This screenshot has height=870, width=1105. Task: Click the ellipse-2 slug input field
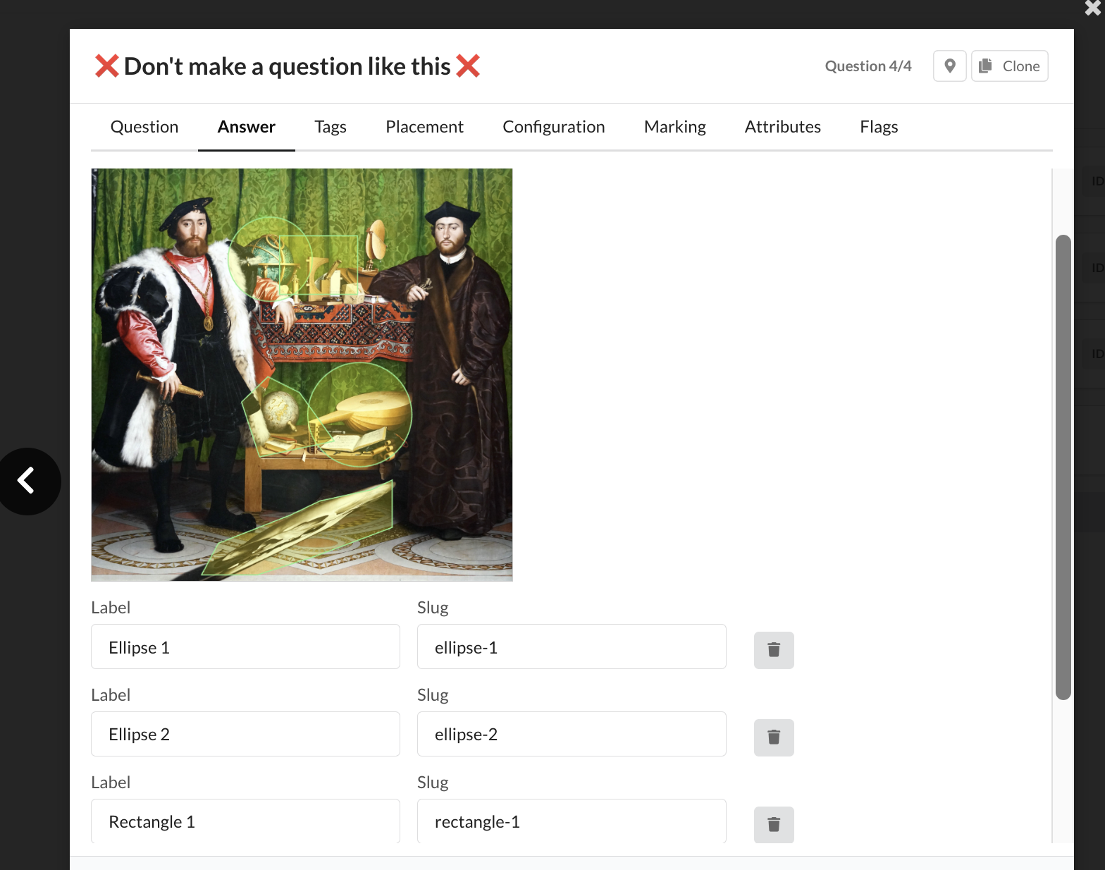(x=571, y=735)
